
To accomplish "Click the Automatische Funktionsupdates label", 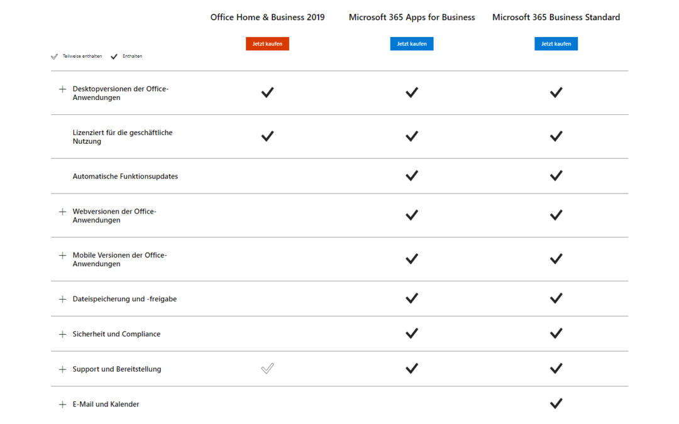I will pos(125,176).
